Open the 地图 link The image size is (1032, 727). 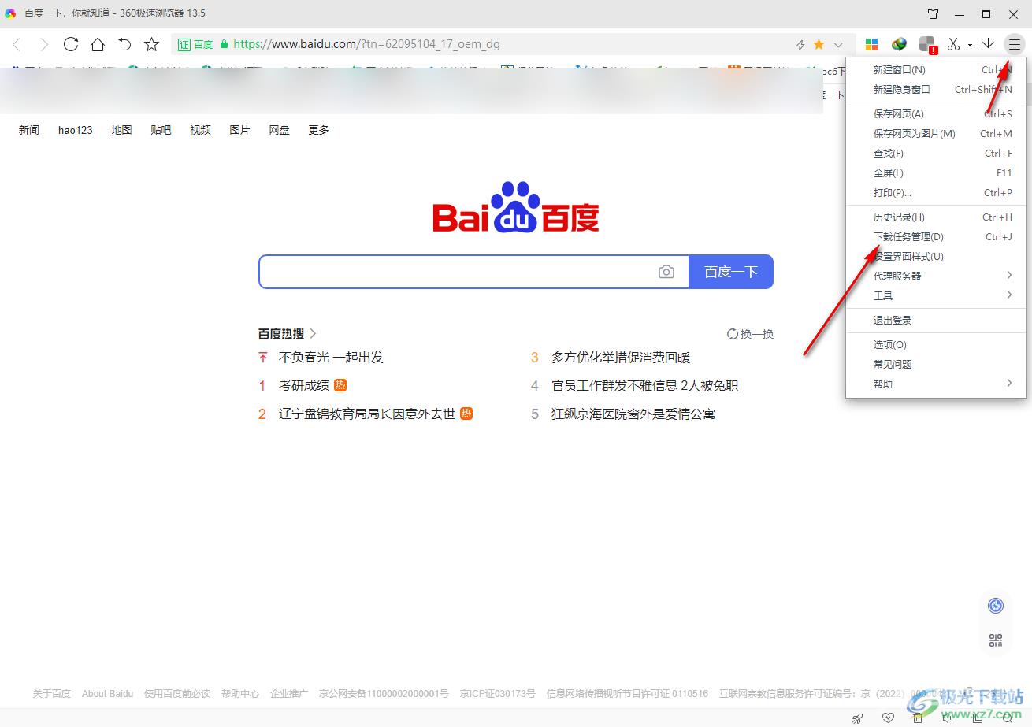tap(121, 130)
